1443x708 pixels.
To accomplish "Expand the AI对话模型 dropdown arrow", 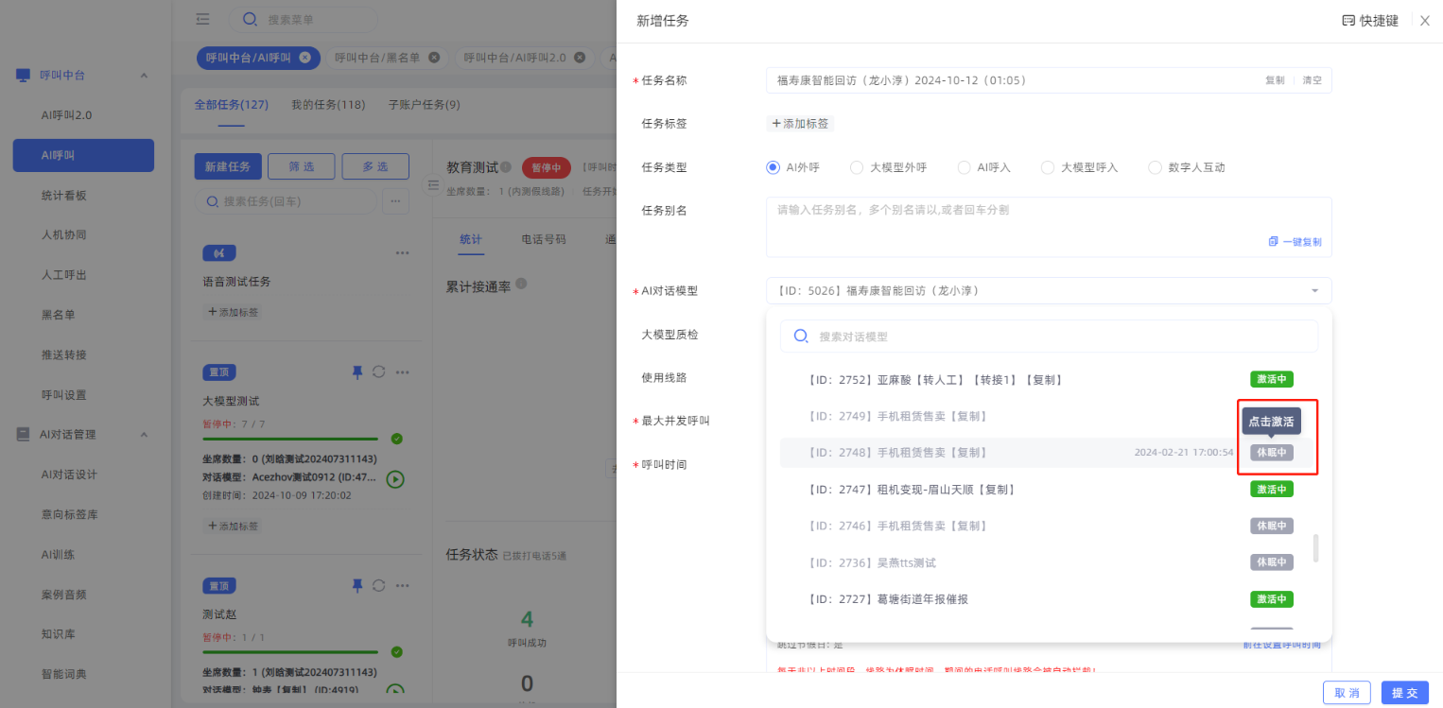I will (x=1314, y=291).
